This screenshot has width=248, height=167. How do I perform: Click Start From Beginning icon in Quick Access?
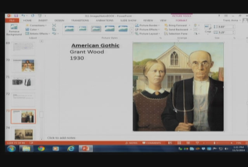[x=40, y=15]
